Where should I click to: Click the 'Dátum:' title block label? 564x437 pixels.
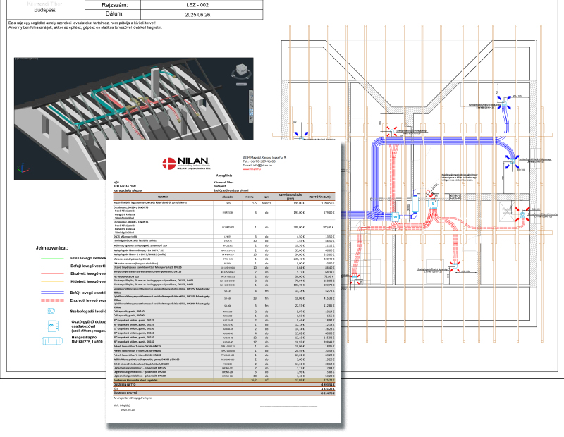click(114, 13)
